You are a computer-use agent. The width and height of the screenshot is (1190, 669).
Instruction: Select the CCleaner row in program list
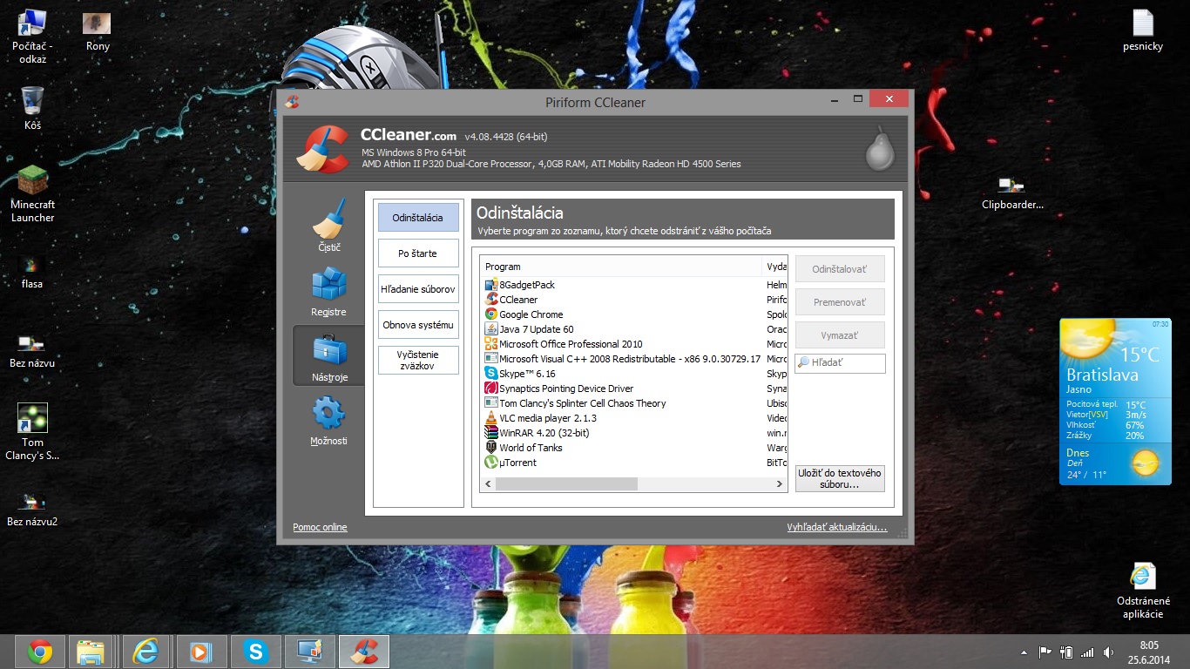(635, 300)
